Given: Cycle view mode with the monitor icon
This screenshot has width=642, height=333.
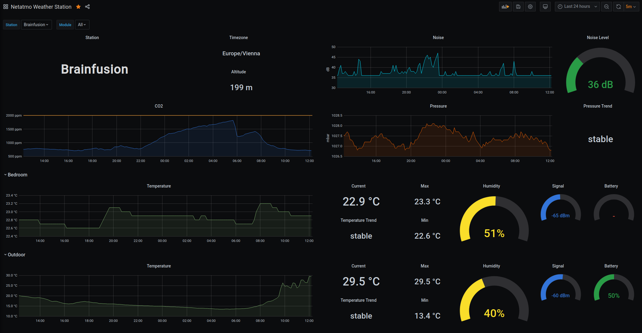Looking at the screenshot, I should pos(545,7).
